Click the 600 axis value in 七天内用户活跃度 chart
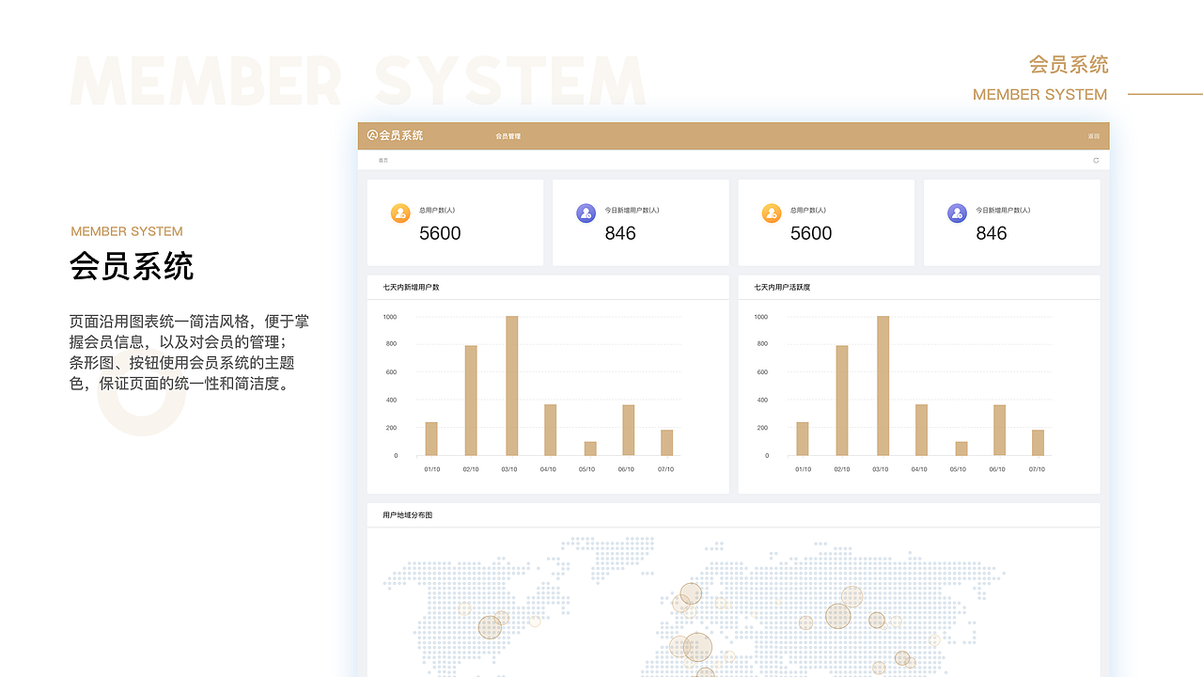This screenshot has height=677, width=1203. [762, 372]
